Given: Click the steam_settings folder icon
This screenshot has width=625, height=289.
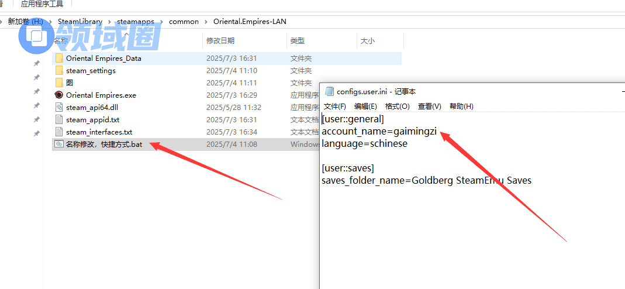Looking at the screenshot, I should (x=58, y=71).
